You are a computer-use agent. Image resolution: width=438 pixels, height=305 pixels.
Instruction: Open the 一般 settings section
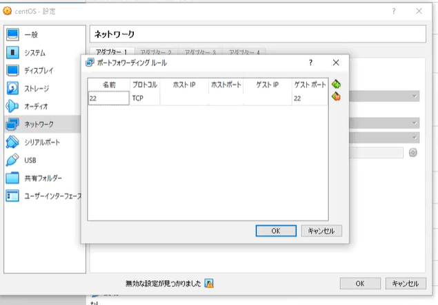coord(45,34)
